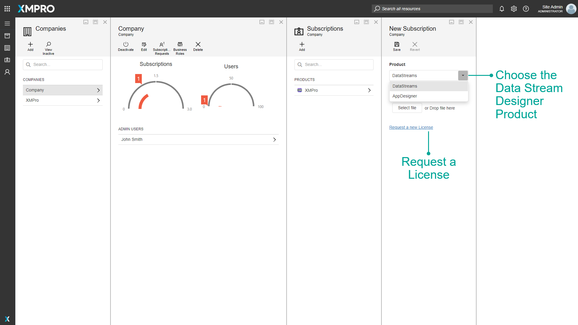Screen dimensions: 578x325
Task: Save the new subscription
Action: click(396, 45)
